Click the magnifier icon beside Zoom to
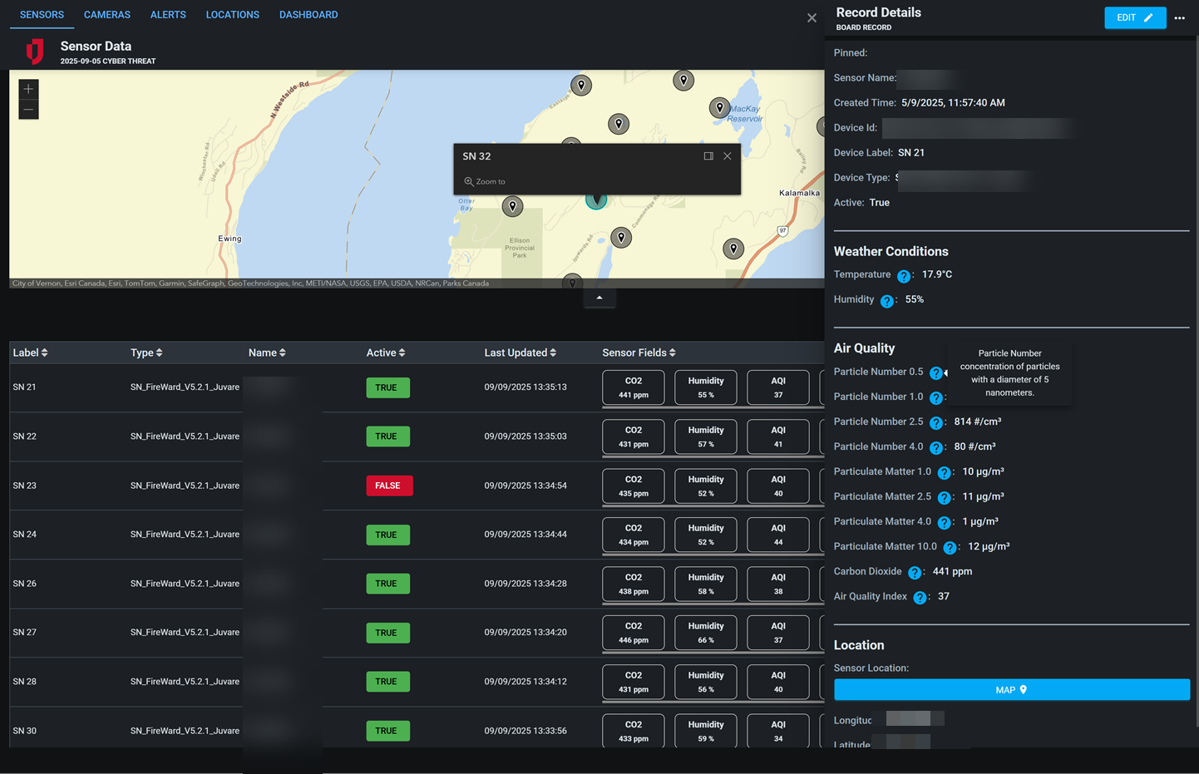 (468, 181)
